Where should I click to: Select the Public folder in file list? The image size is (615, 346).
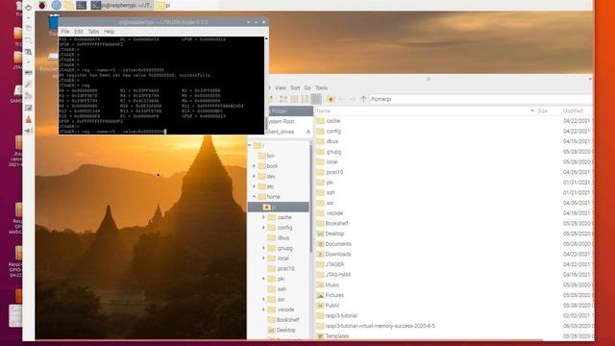329,306
